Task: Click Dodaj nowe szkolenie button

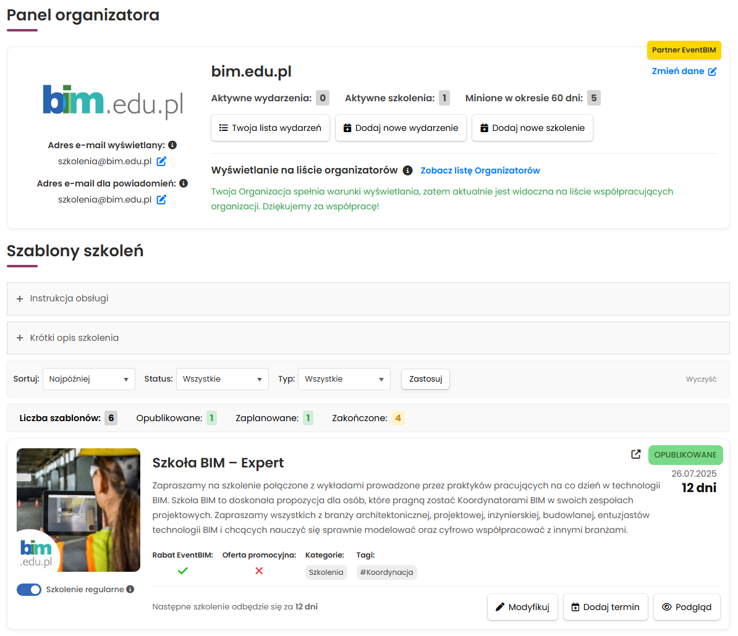Action: pos(532,128)
